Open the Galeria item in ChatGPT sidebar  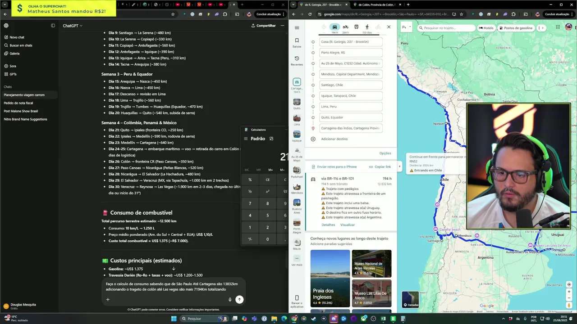11,54
